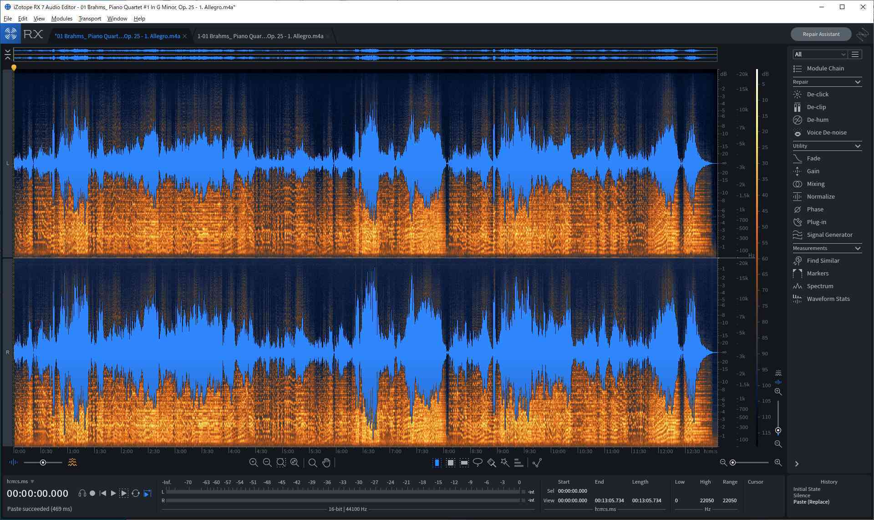This screenshot has width=874, height=520.
Task: Toggle headphone input monitoring
Action: point(82,493)
